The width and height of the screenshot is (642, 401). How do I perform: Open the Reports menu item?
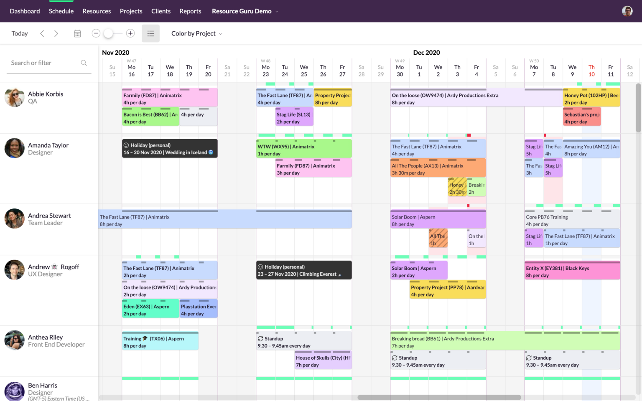pos(190,11)
